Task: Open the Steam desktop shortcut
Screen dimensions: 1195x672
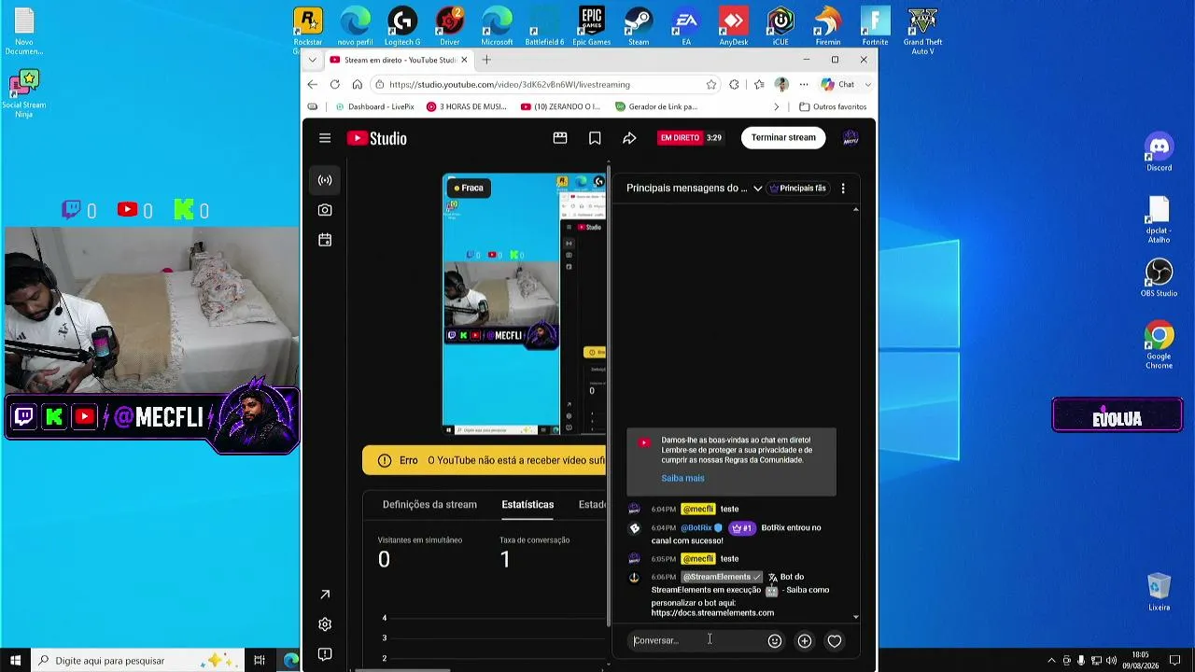Action: pyautogui.click(x=639, y=26)
